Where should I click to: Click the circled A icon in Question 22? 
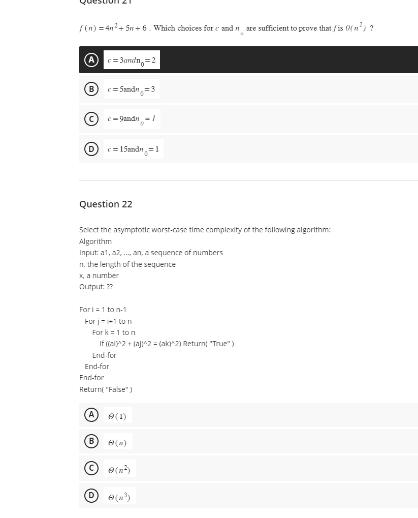pos(91,414)
